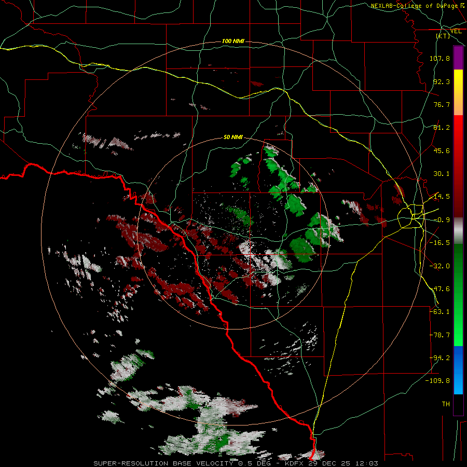
Task: Click the green segment of the velocity color bar
Action: point(458,295)
